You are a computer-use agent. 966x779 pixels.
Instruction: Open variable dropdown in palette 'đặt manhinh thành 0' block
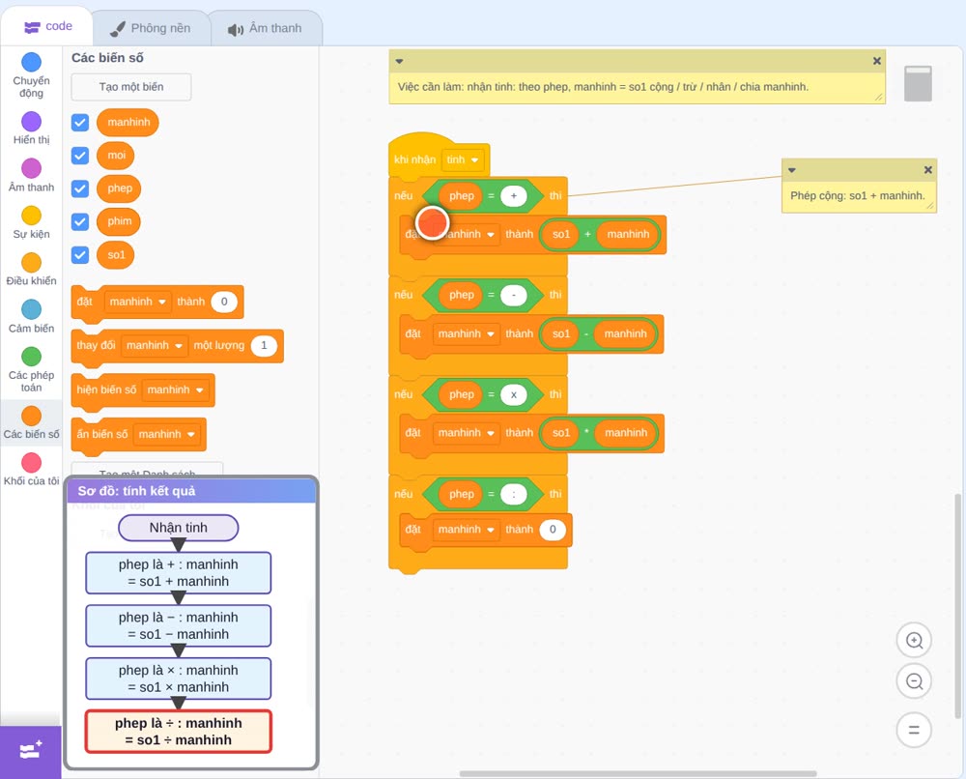pos(137,302)
